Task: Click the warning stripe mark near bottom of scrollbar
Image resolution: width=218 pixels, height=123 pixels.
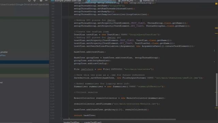Action: [216, 108]
